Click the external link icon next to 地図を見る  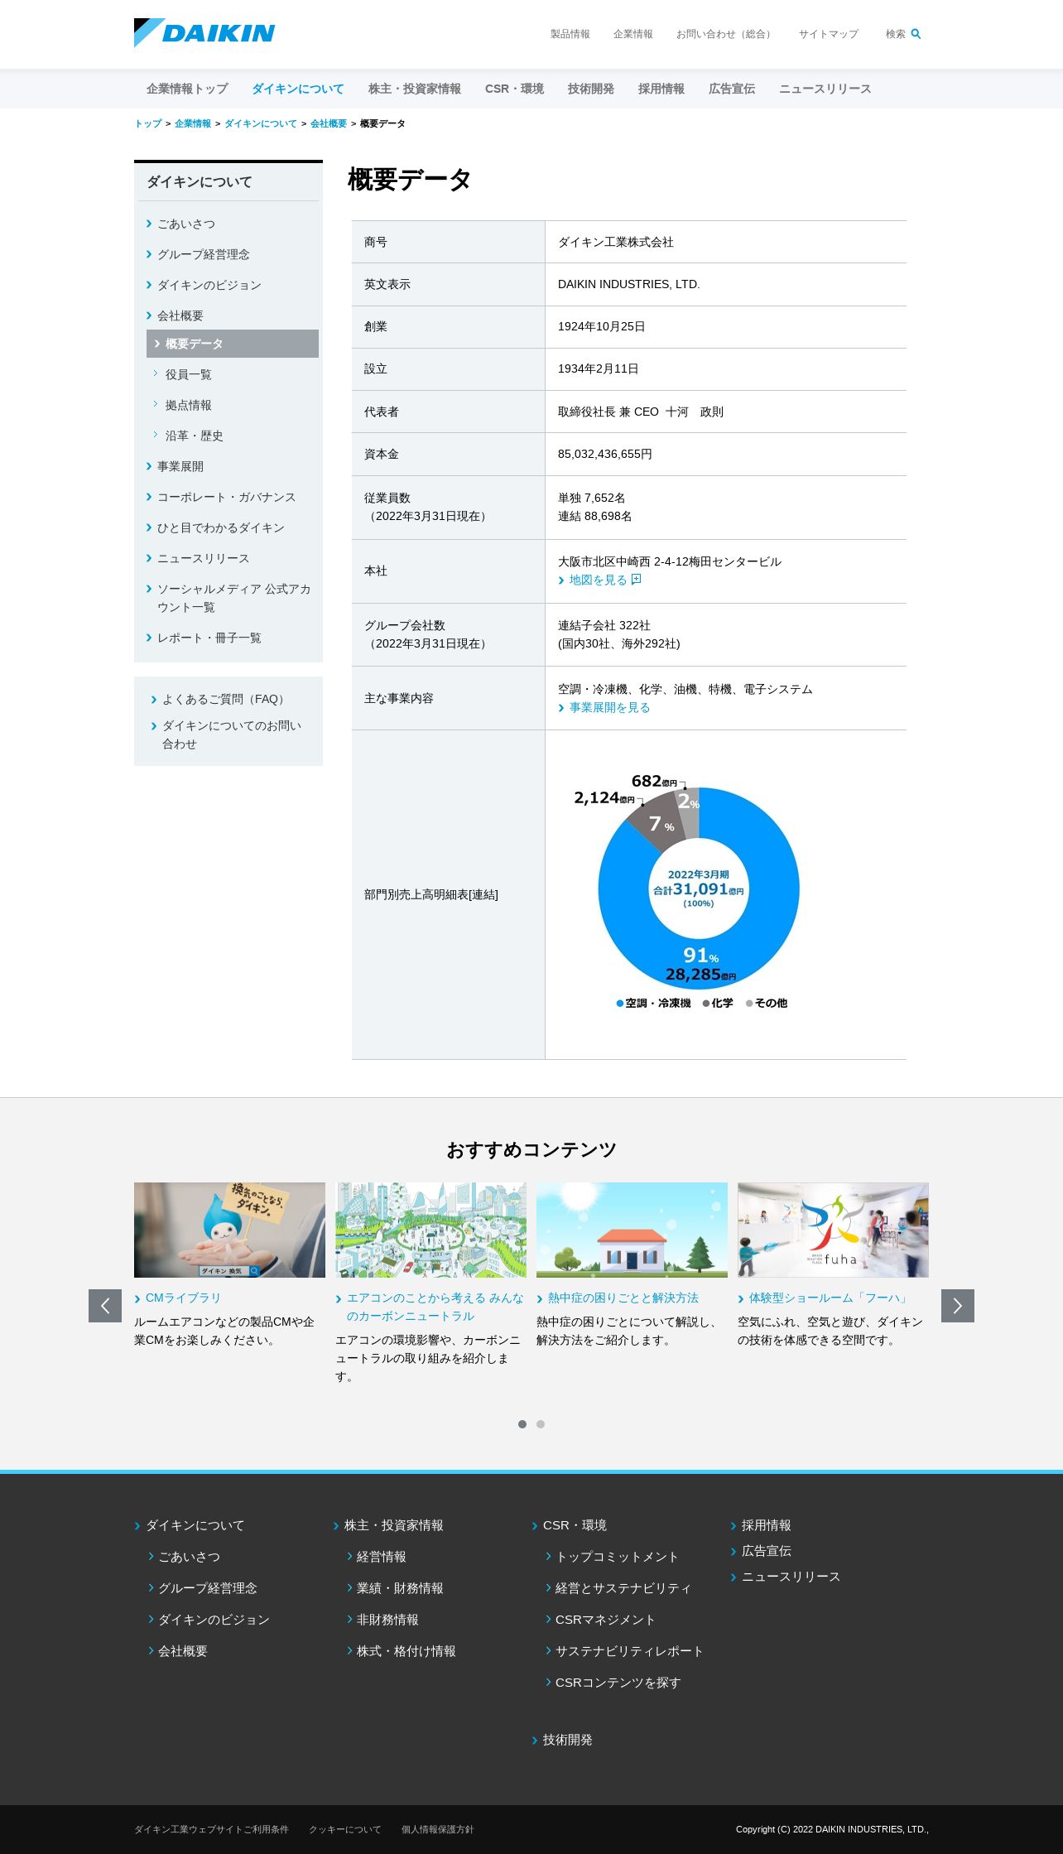point(636,580)
